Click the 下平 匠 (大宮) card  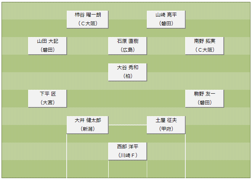tap(47, 99)
